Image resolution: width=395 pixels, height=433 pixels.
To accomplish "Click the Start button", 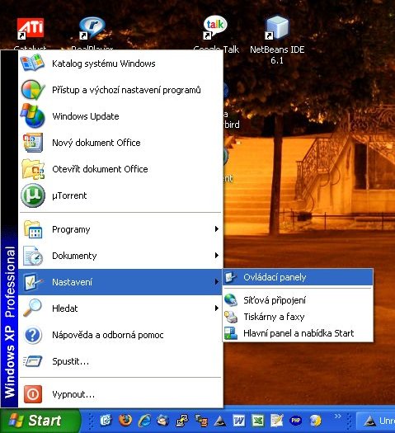I will [x=40, y=421].
